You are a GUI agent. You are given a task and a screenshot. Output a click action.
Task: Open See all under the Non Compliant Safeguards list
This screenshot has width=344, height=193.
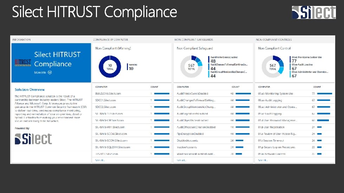[181, 160]
